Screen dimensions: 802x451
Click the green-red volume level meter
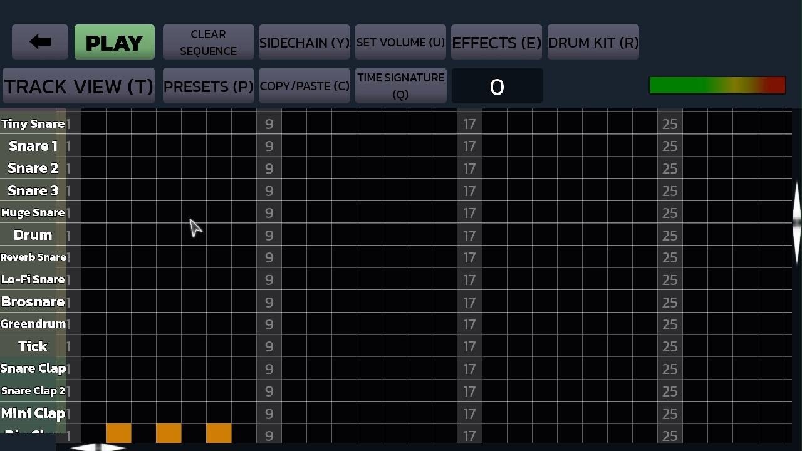coord(717,85)
